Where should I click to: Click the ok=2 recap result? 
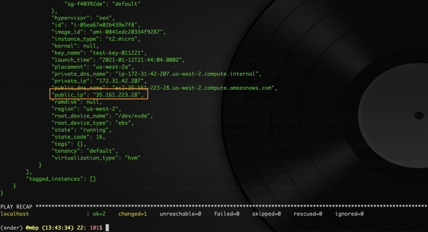99,214
